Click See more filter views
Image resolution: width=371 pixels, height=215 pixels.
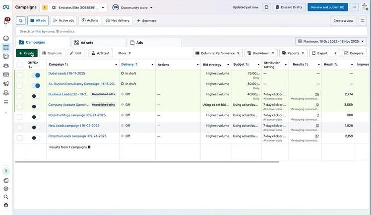coord(146,20)
